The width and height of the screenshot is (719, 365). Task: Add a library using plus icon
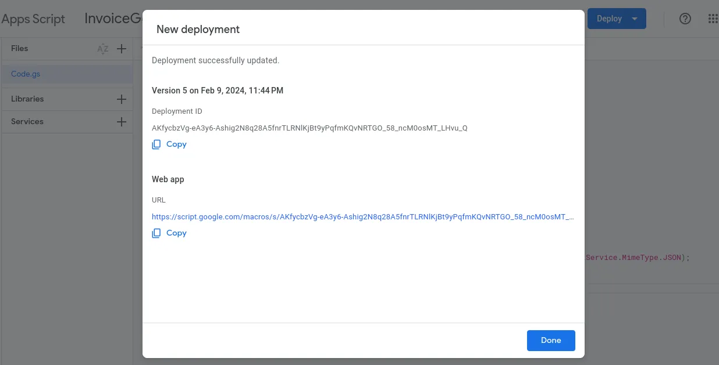[x=122, y=99]
